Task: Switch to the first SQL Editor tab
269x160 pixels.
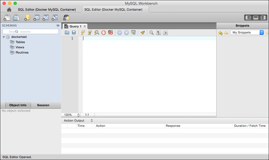Action: click(x=47, y=10)
